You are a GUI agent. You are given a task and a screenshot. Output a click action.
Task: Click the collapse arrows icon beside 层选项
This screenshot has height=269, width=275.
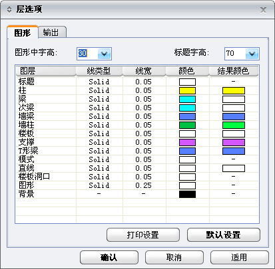9,9
